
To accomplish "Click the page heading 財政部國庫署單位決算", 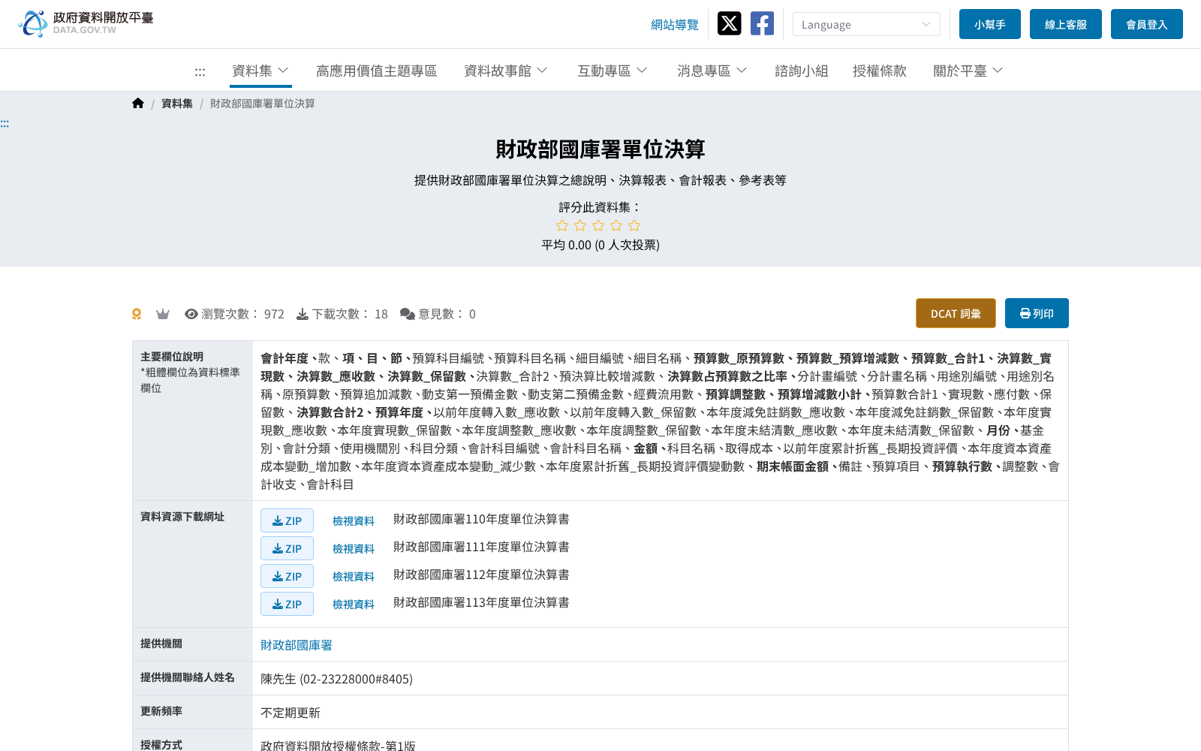I will [x=600, y=149].
